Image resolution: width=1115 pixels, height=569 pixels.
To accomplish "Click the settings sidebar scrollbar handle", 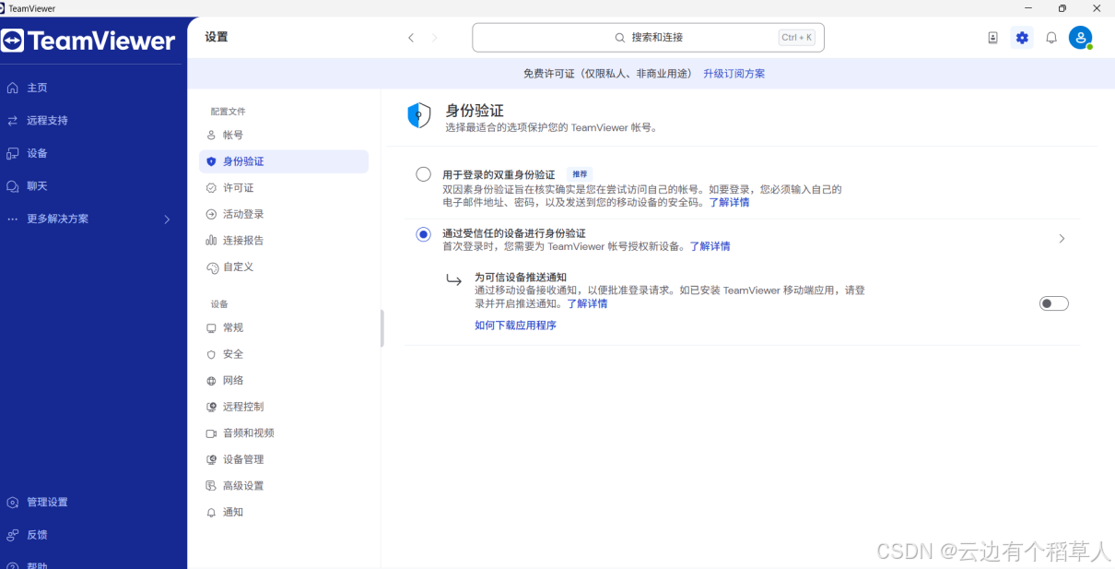I will (x=381, y=328).
